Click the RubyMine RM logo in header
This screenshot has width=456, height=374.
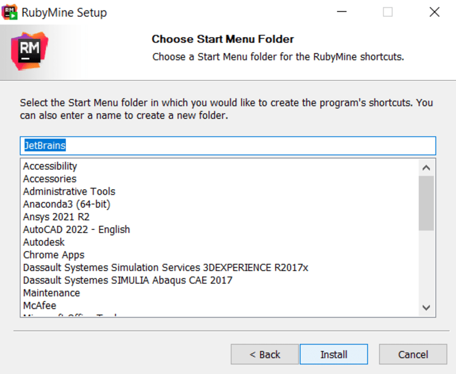[x=30, y=51]
